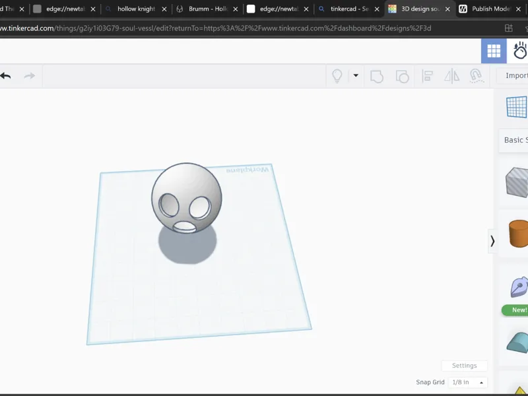This screenshot has width=528, height=396.
Task: Click the Undo arrow icon
Action: point(5,76)
